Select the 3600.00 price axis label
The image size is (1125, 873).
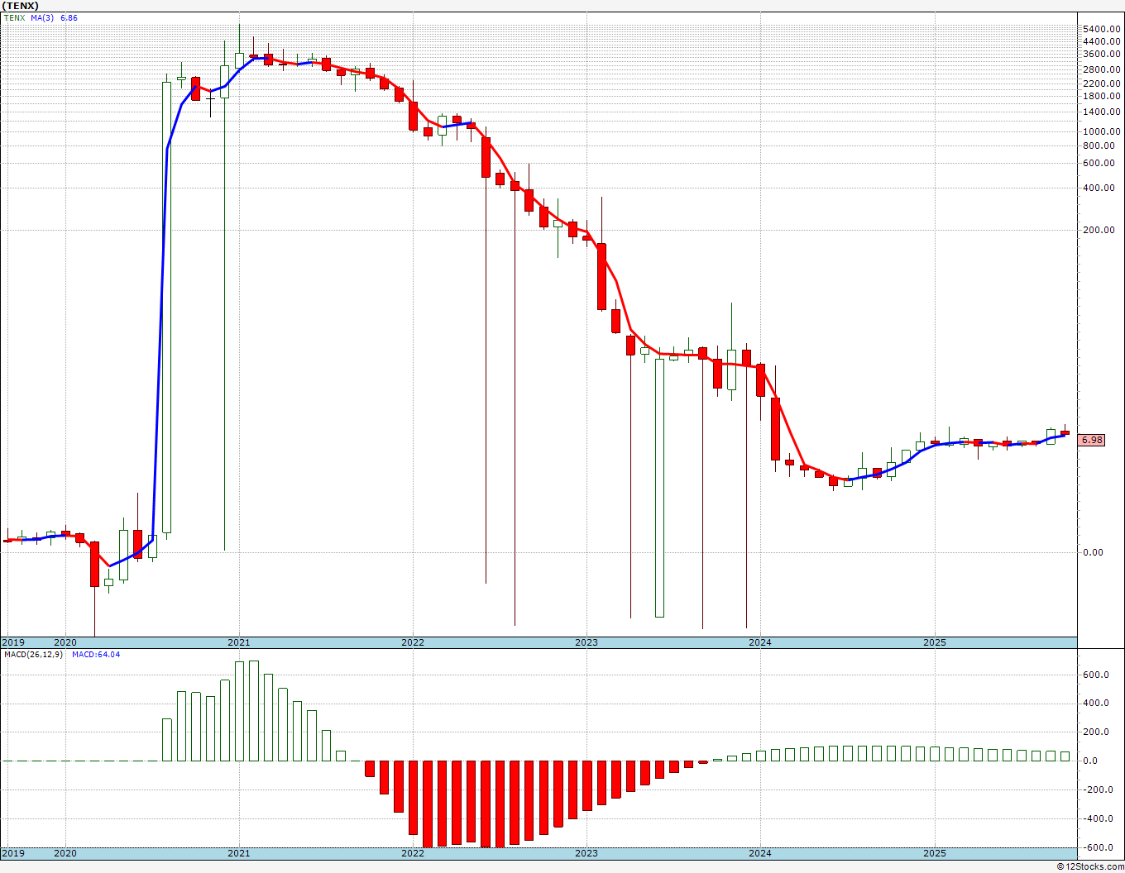[x=1102, y=54]
